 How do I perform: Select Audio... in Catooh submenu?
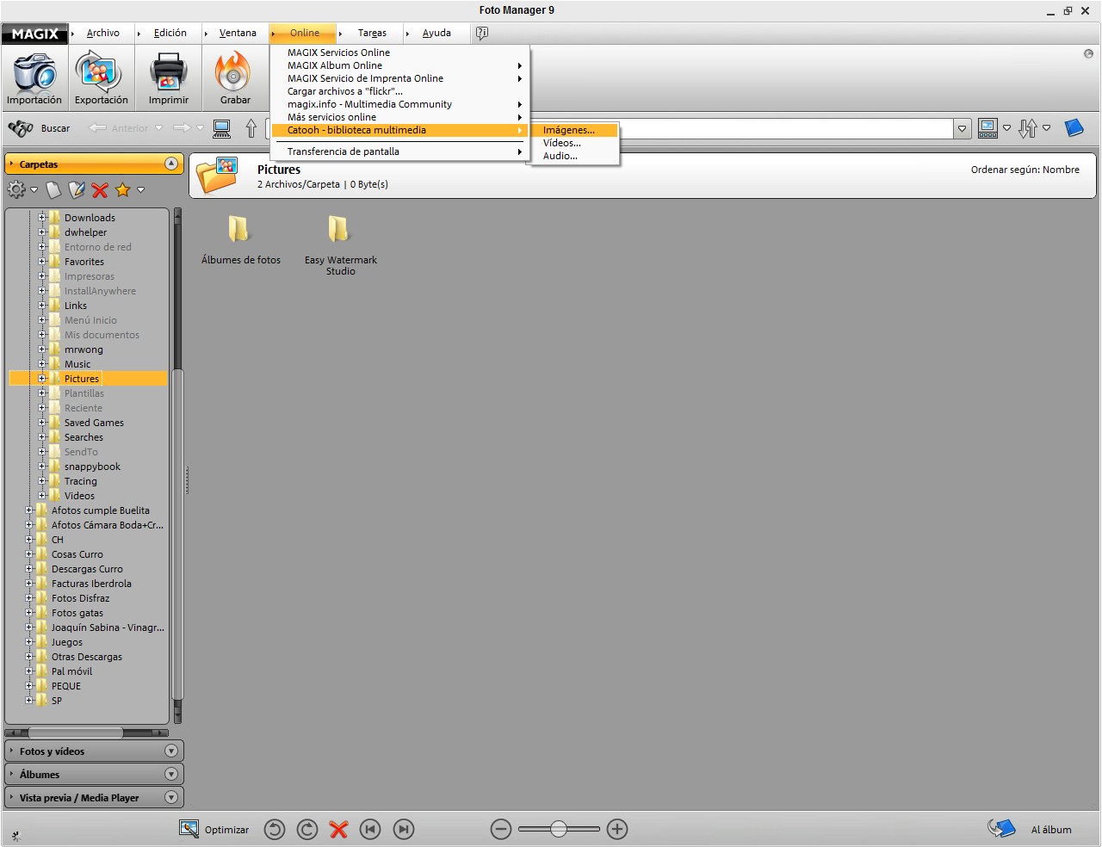point(575,156)
